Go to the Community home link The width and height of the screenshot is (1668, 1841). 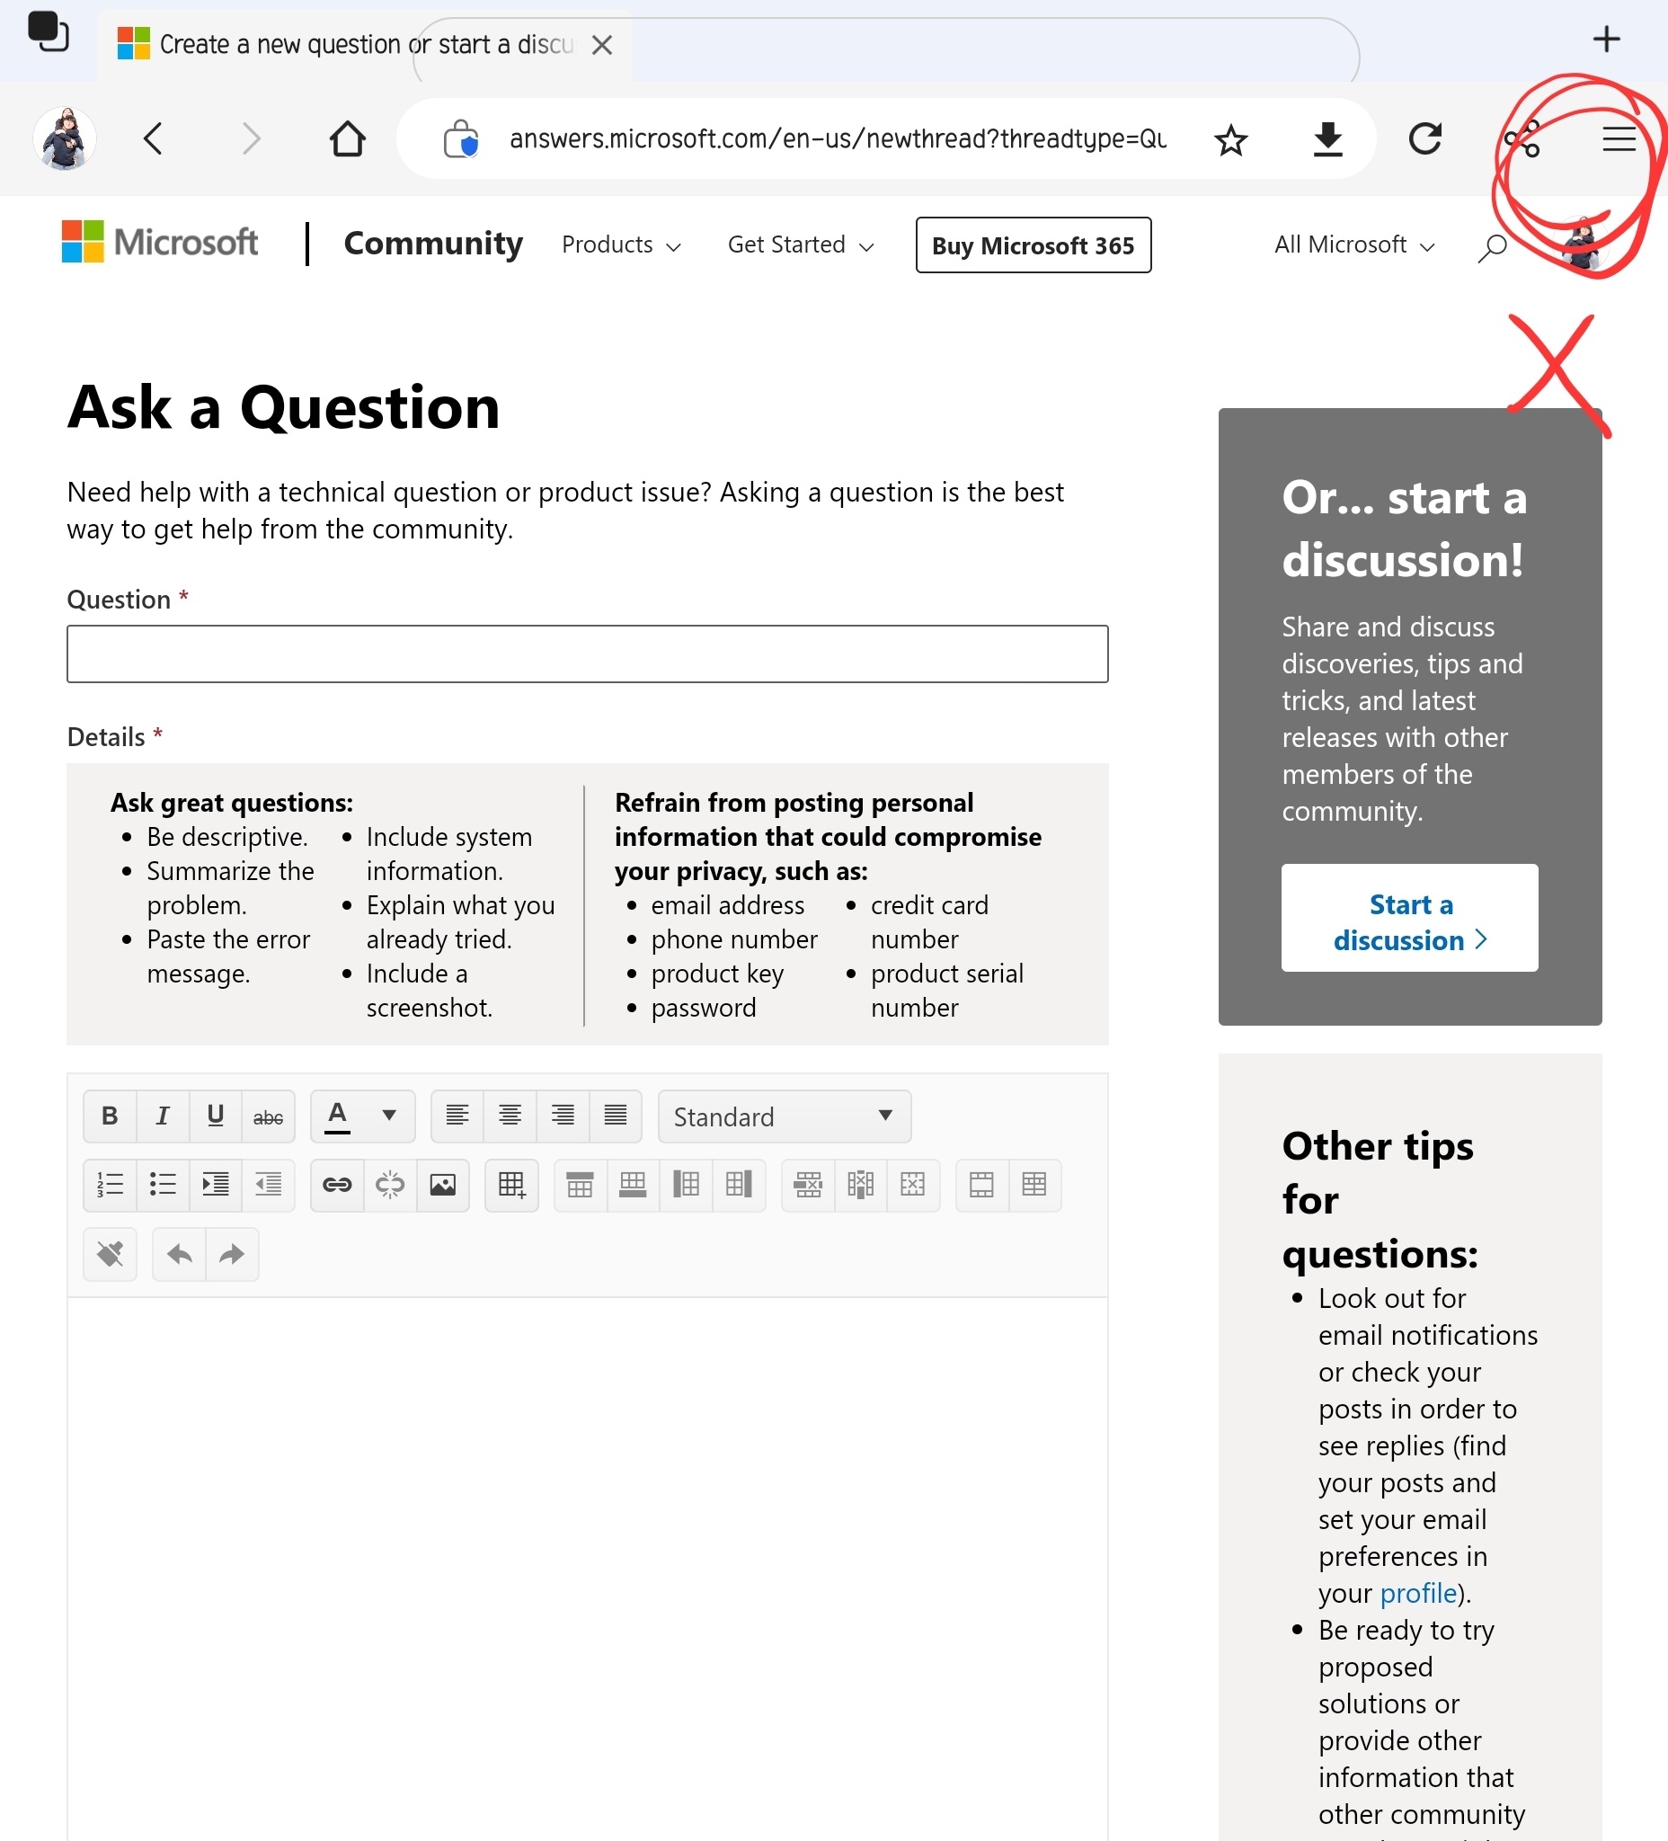coord(433,243)
